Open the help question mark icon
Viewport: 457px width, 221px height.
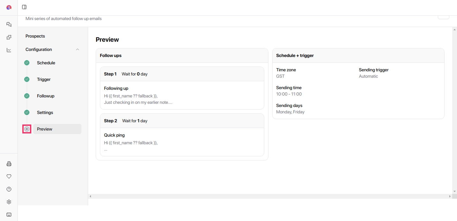tap(9, 189)
